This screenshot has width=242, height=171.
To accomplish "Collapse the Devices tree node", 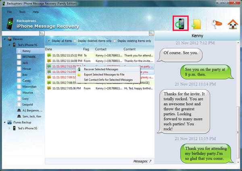I will pyautogui.click(x=4, y=39).
